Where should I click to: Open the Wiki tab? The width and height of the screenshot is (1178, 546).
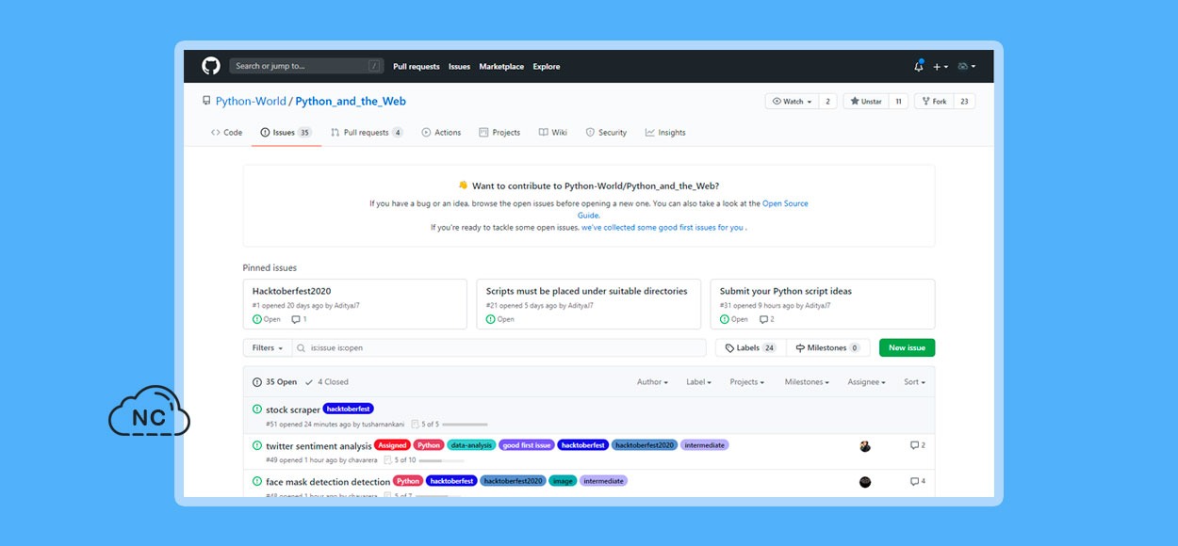coord(553,133)
